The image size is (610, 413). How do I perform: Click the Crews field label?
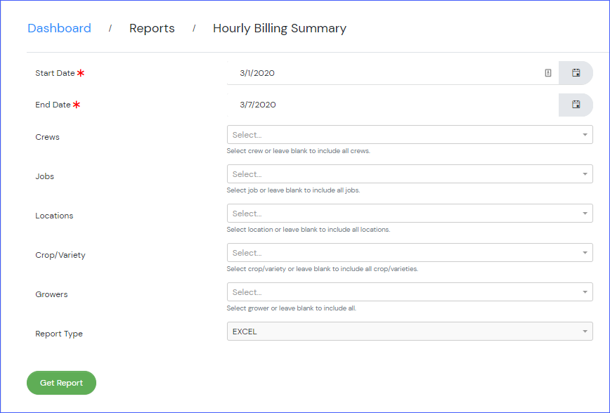(x=48, y=137)
